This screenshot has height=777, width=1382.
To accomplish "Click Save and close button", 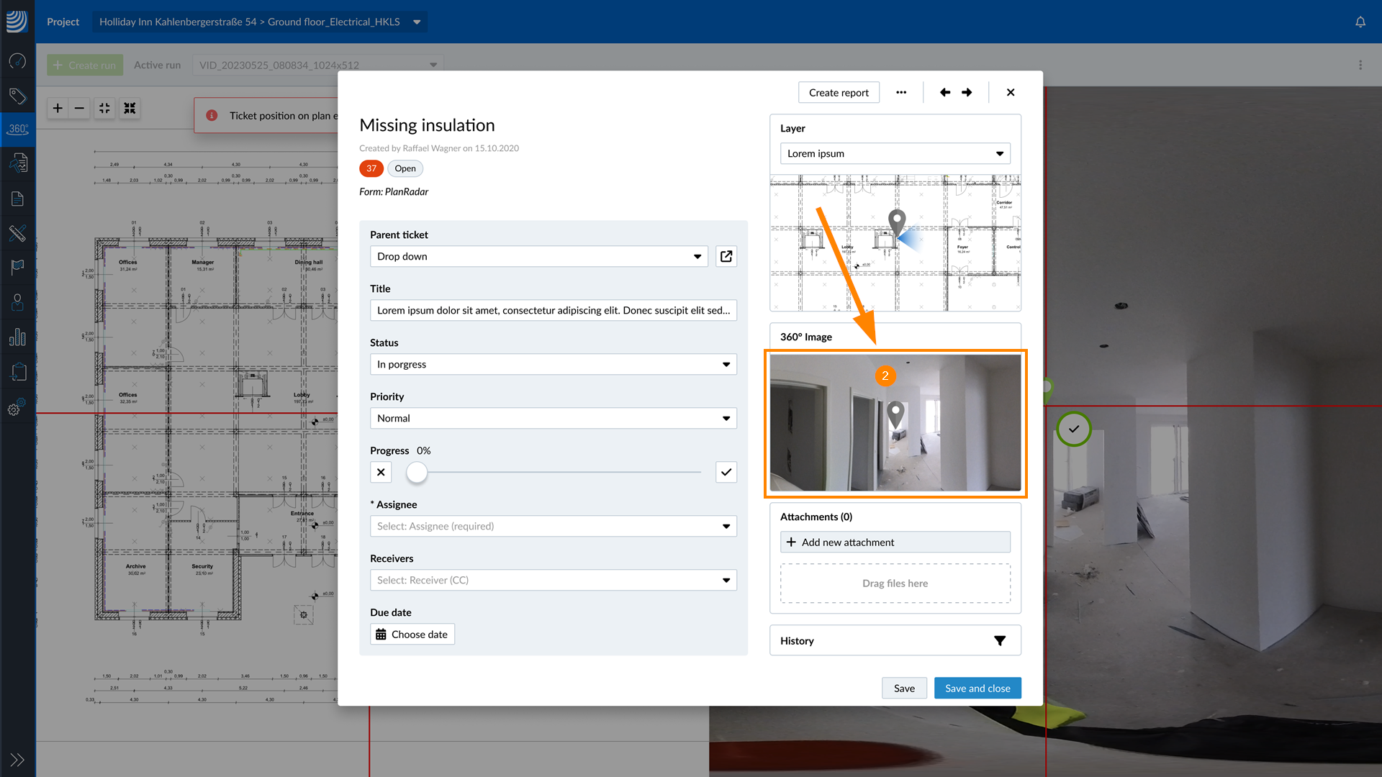I will click(977, 688).
